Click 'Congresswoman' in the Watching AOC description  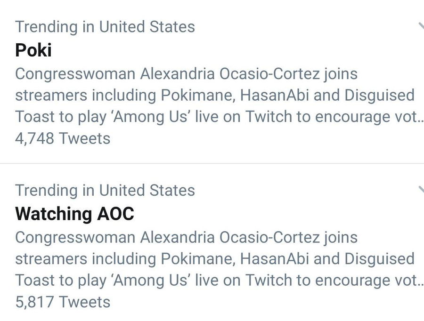(x=75, y=237)
